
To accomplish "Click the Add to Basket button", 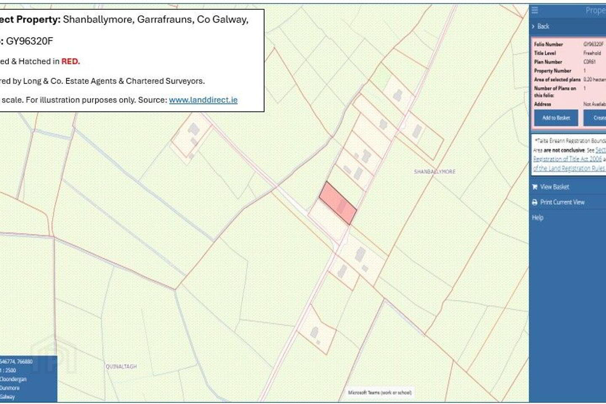I will tap(556, 118).
